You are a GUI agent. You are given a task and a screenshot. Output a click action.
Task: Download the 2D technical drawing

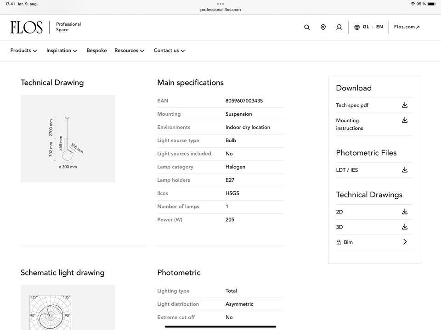pyautogui.click(x=405, y=212)
